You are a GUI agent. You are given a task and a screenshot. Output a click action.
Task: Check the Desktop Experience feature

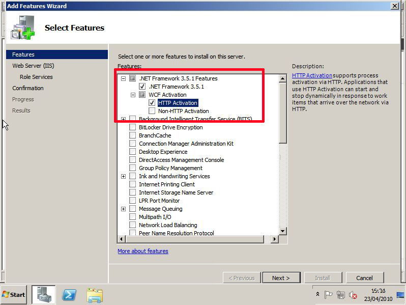133,152
